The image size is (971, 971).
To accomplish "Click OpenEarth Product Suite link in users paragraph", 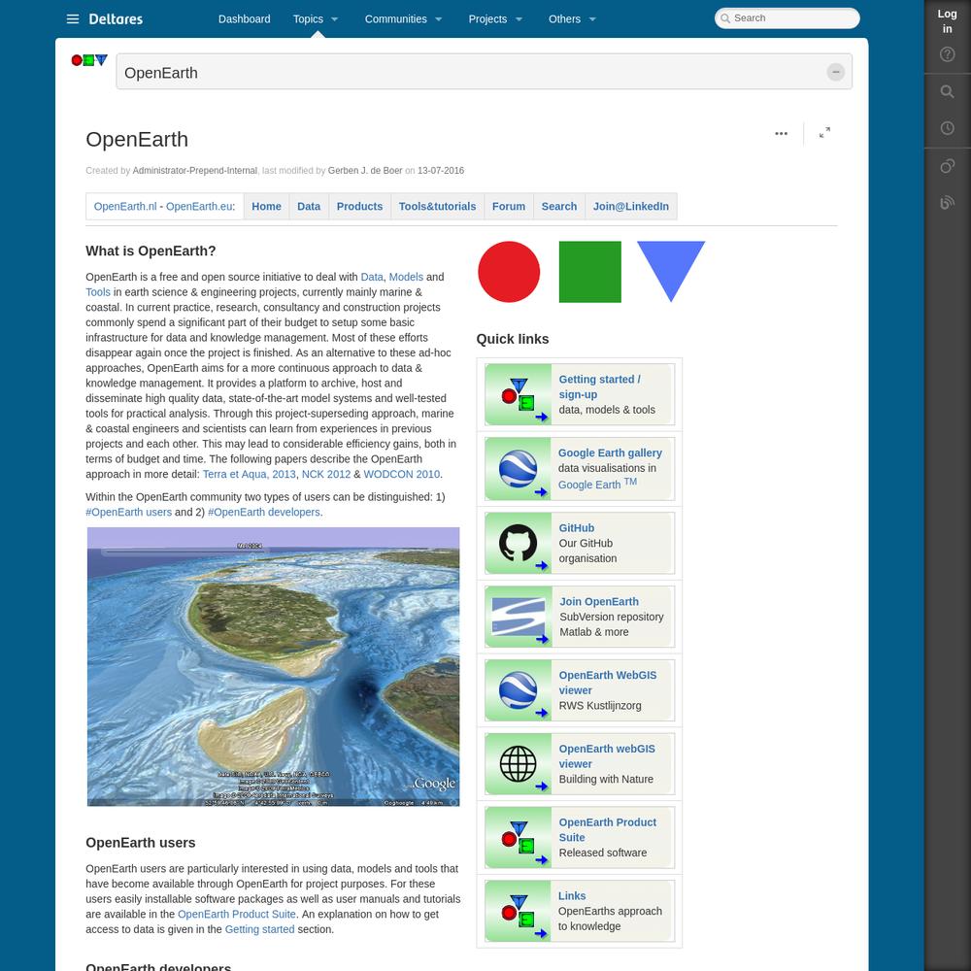I will pyautogui.click(x=237, y=914).
